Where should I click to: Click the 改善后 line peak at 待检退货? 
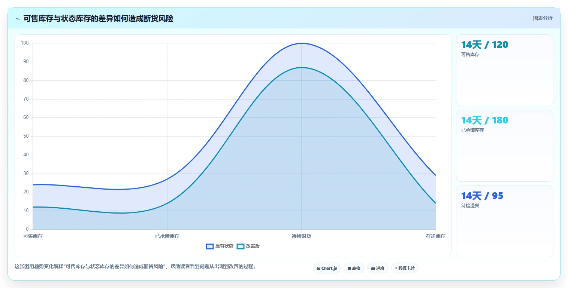[x=301, y=68]
